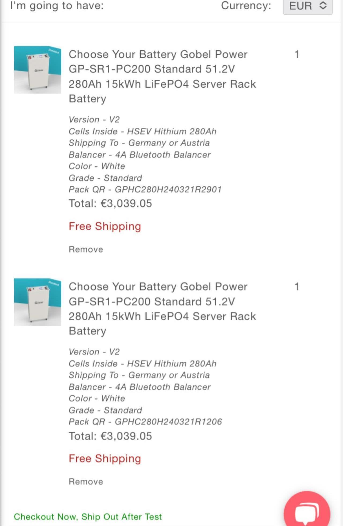Open first battery product thumbnail image
343x526 pixels.
[x=38, y=70]
